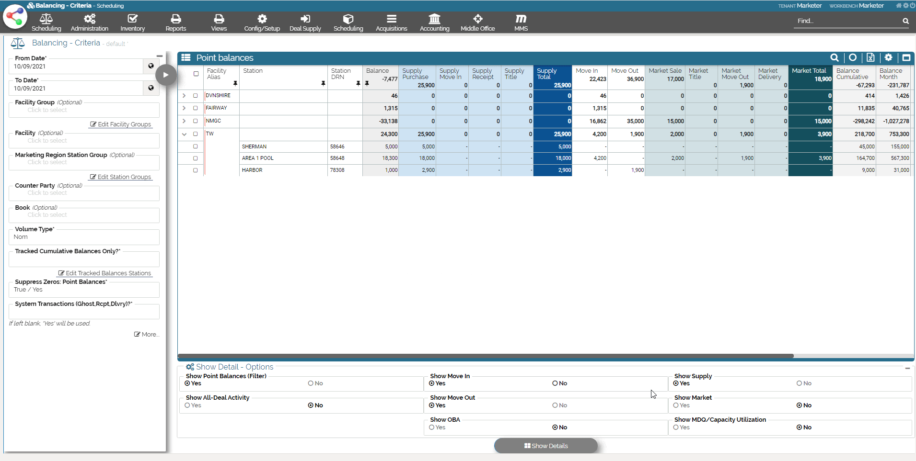This screenshot has width=916, height=461.
Task: Maximize the Point balances panel
Action: pyautogui.click(x=906, y=58)
